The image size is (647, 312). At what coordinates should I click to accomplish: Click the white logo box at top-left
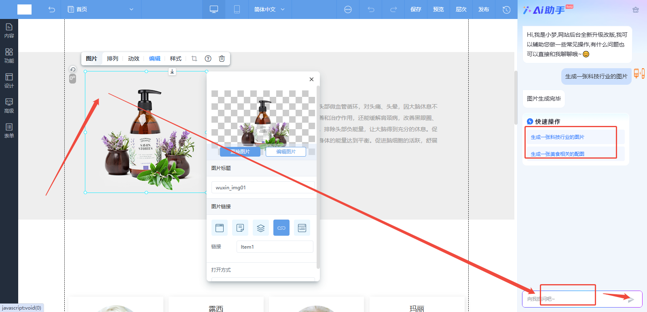coord(24,9)
